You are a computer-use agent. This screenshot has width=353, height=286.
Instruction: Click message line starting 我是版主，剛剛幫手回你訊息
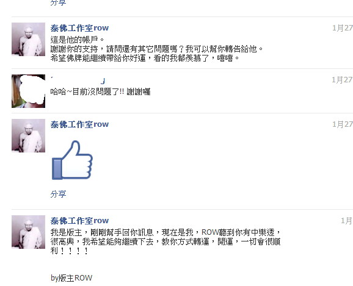[166, 232]
